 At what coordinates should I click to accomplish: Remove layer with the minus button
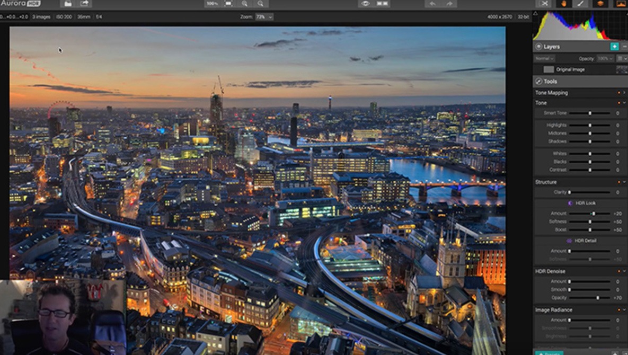624,47
